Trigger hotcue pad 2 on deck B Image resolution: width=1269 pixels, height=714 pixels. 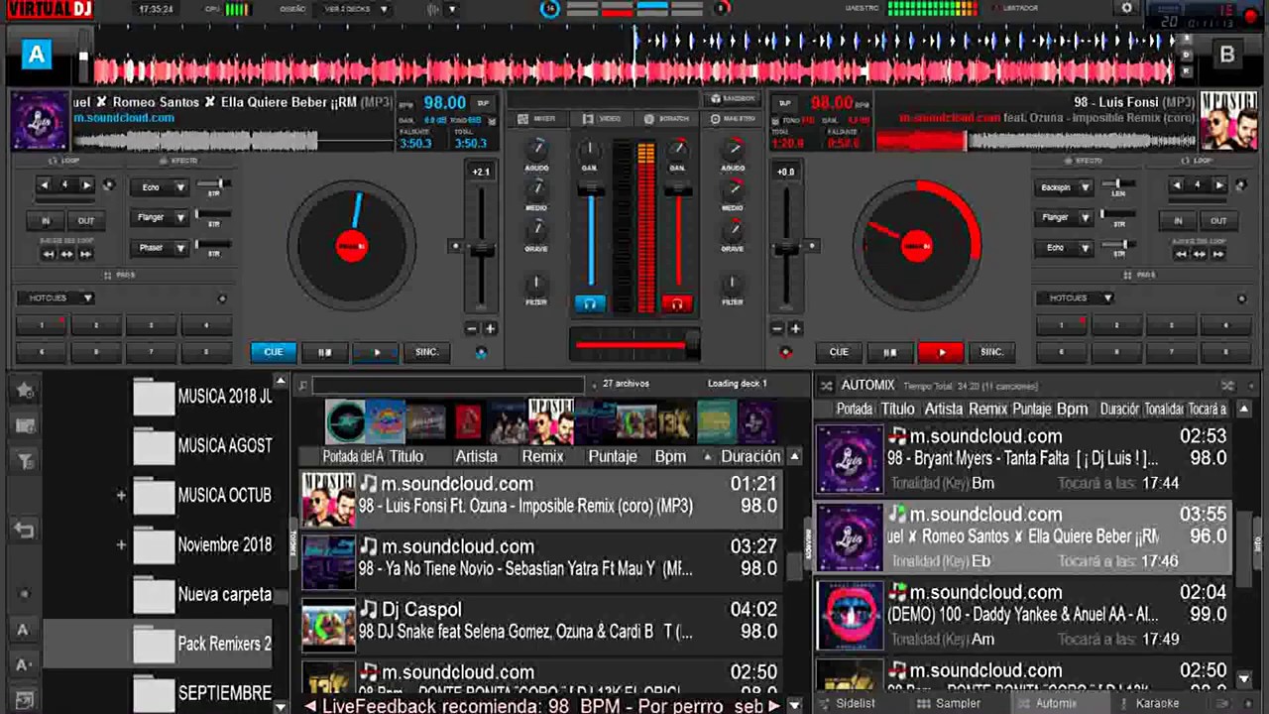1115,325
